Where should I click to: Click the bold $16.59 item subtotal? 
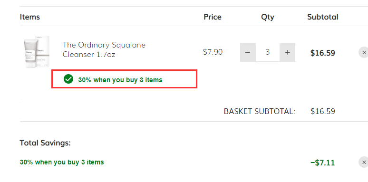pyautogui.click(x=323, y=53)
